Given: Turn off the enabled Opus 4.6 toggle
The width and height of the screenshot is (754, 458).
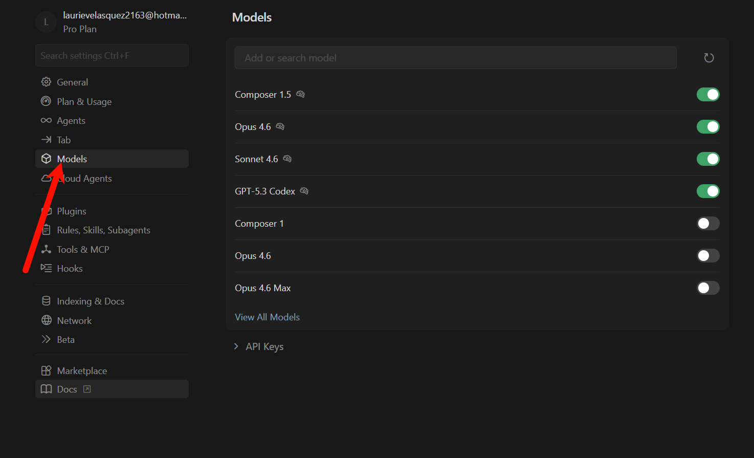Looking at the screenshot, I should pyautogui.click(x=708, y=126).
